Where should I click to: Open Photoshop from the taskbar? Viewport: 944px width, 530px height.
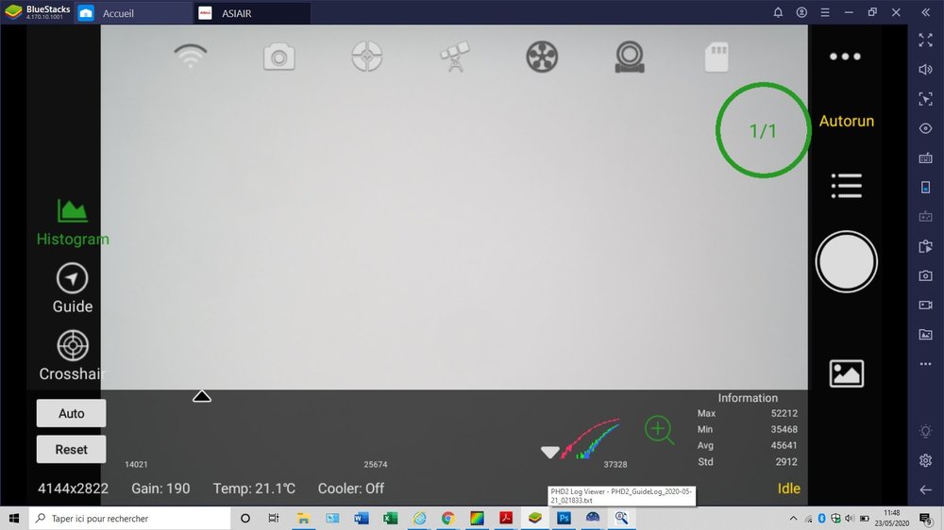[x=564, y=518]
